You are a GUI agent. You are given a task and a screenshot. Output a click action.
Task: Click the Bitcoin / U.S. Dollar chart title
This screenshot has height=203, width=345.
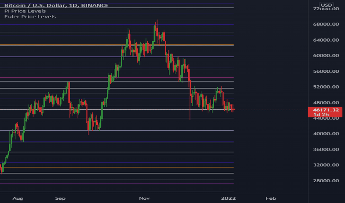tap(56, 5)
